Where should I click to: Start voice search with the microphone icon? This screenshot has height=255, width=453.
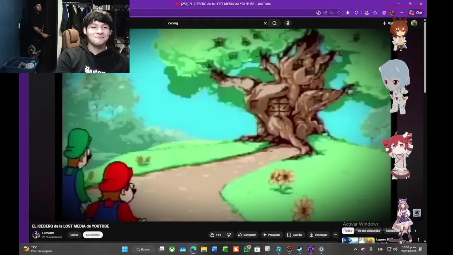pyautogui.click(x=288, y=23)
